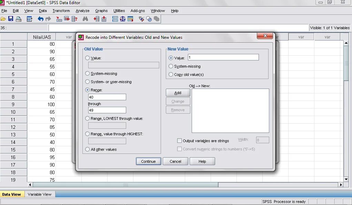
Task: Open the Add-ons menu
Action: (138, 11)
